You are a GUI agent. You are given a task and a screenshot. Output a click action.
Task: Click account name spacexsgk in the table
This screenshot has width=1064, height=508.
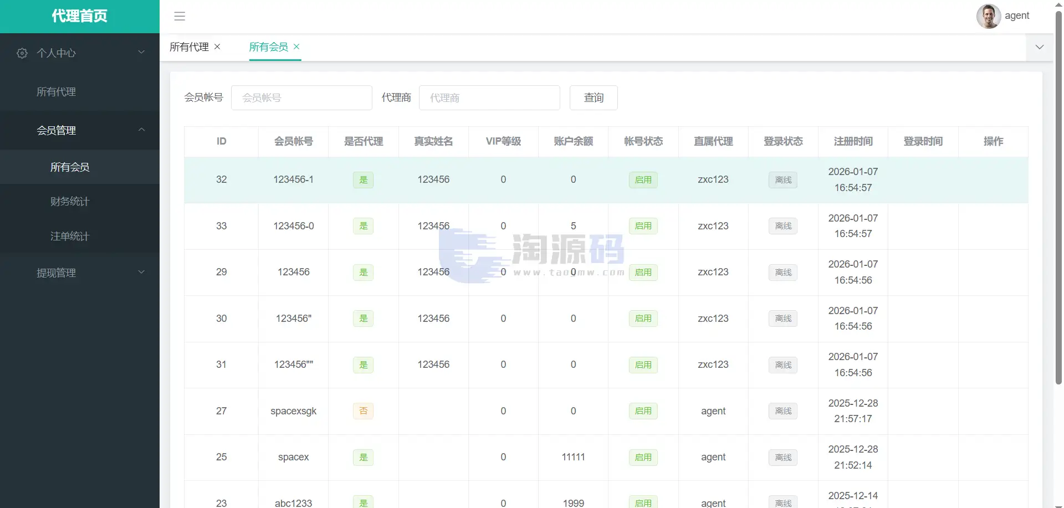(x=294, y=411)
